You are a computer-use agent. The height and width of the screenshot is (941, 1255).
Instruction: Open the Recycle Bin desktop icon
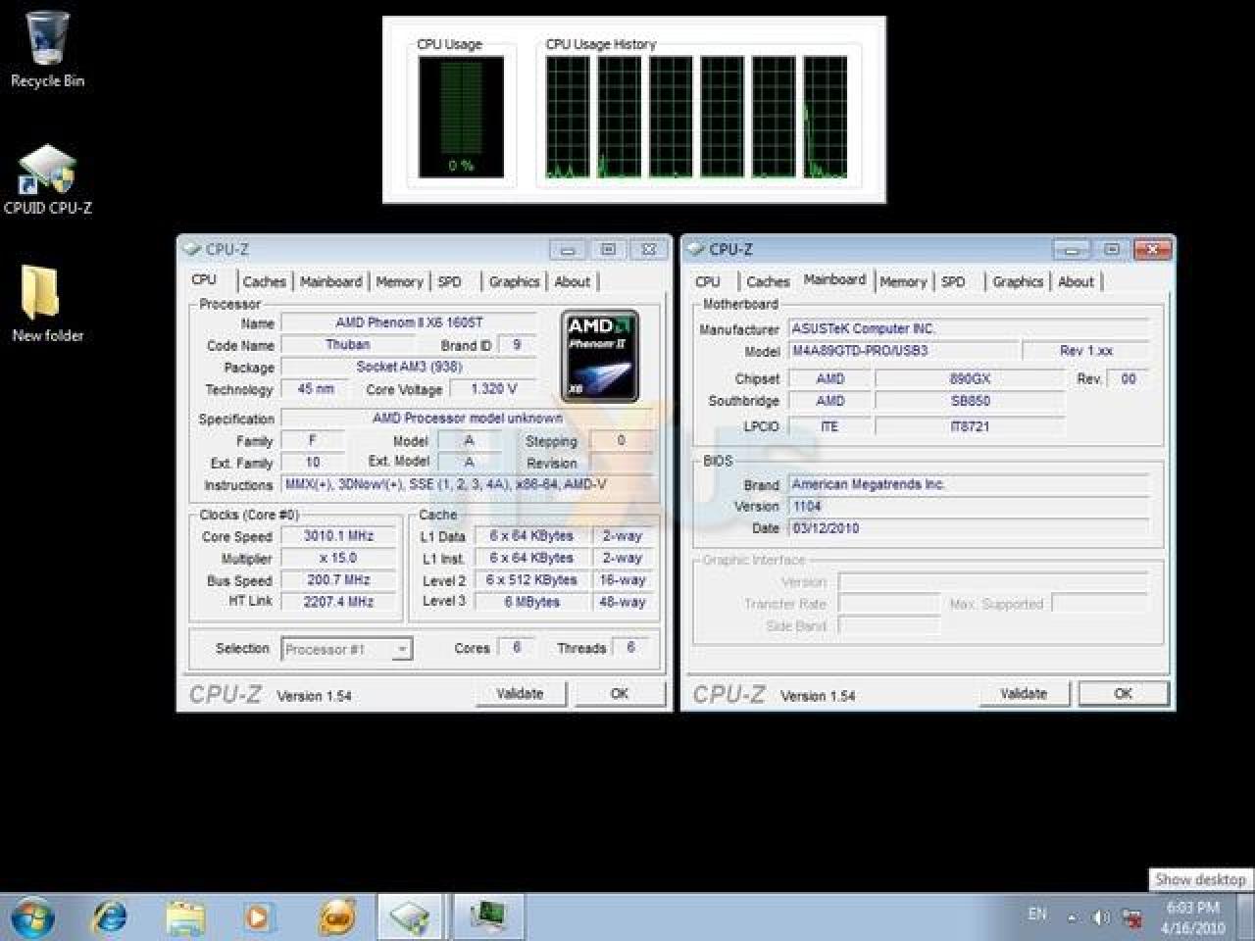pos(46,50)
